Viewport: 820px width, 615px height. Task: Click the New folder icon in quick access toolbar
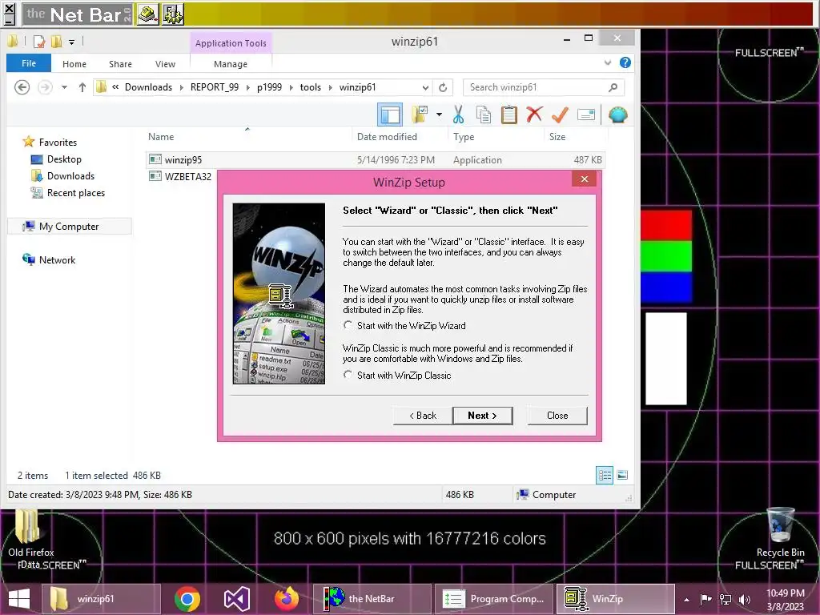[57, 42]
